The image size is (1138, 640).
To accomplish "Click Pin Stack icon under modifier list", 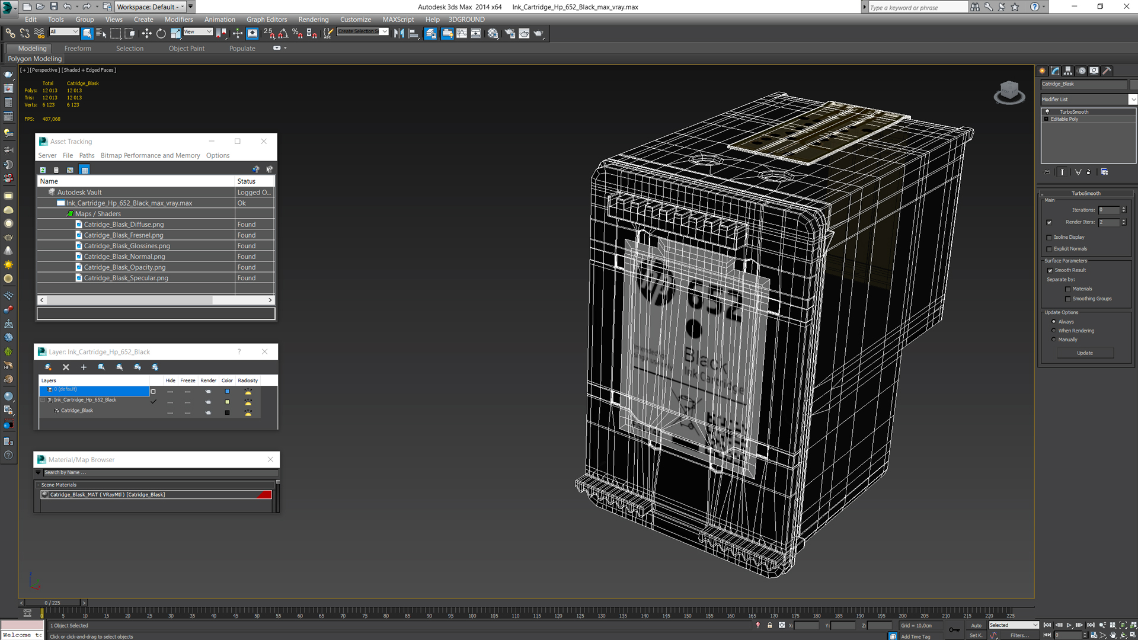I will point(1047,172).
